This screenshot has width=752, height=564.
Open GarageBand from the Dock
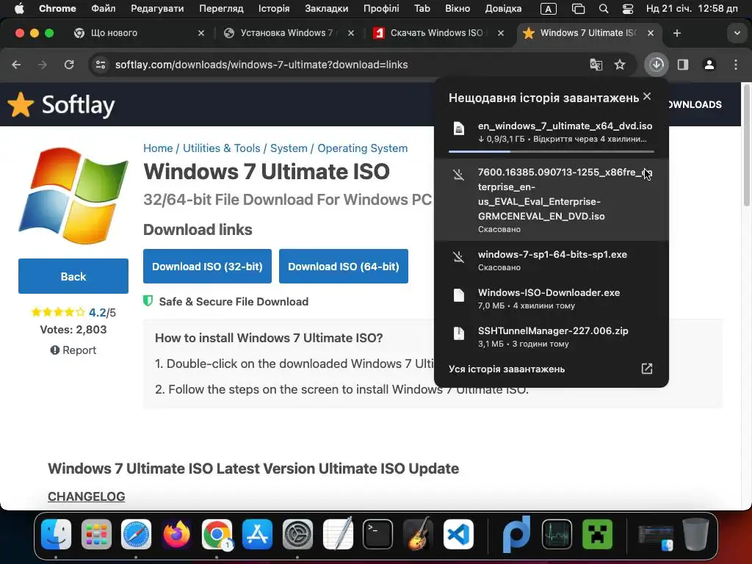pos(418,534)
